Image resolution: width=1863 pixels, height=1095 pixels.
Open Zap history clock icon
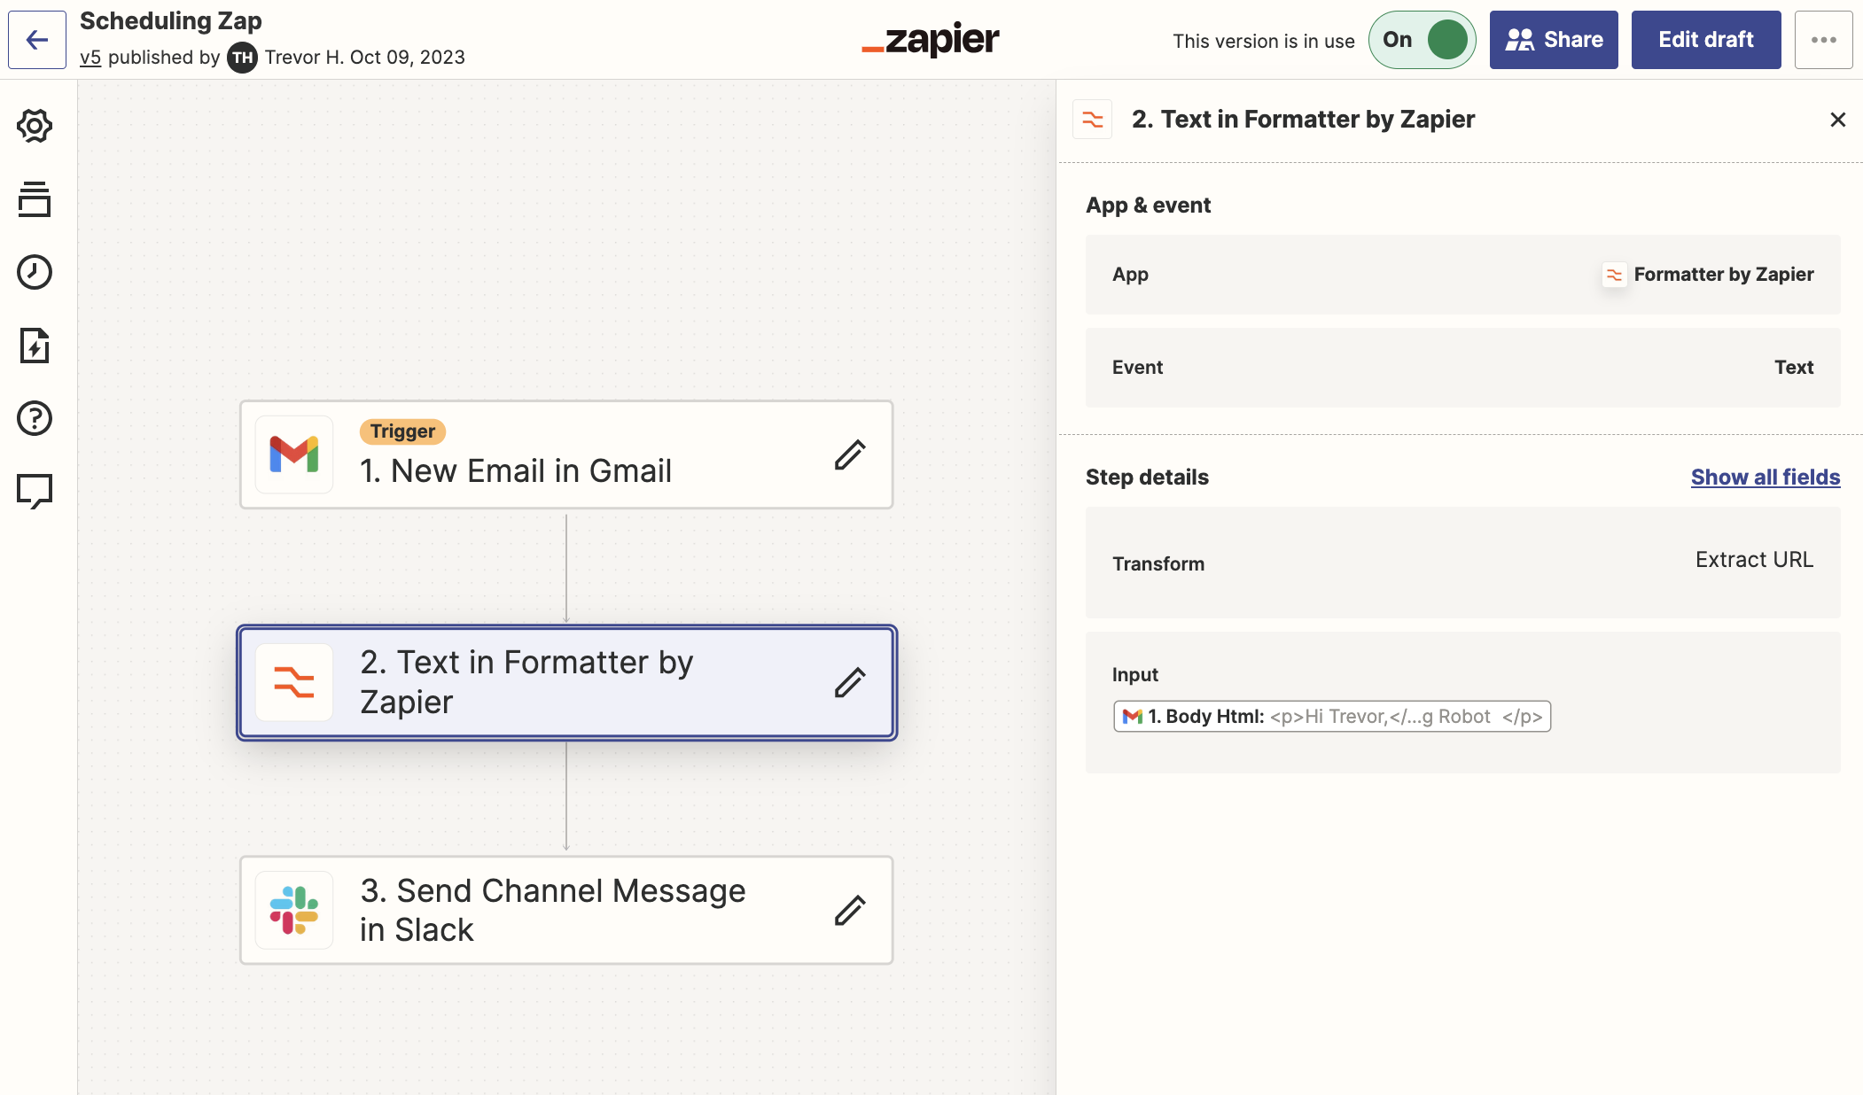(35, 272)
